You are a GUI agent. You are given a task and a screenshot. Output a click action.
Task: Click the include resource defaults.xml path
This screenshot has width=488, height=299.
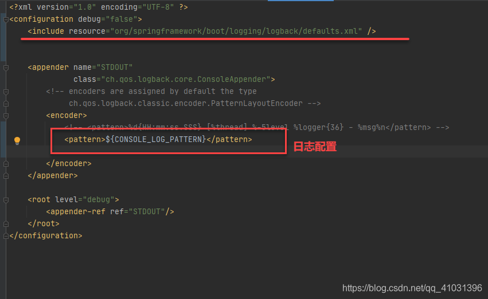(238, 32)
